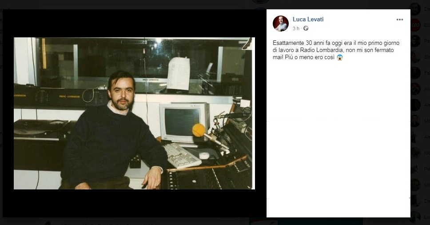
Task: Click the globe Public audience icon
Action: coord(306,28)
